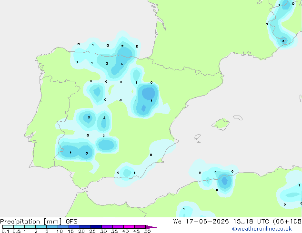Click the above-50 arrow at the legend's end
Image resolution: width=302 pixels, height=233 pixels.
(151, 227)
